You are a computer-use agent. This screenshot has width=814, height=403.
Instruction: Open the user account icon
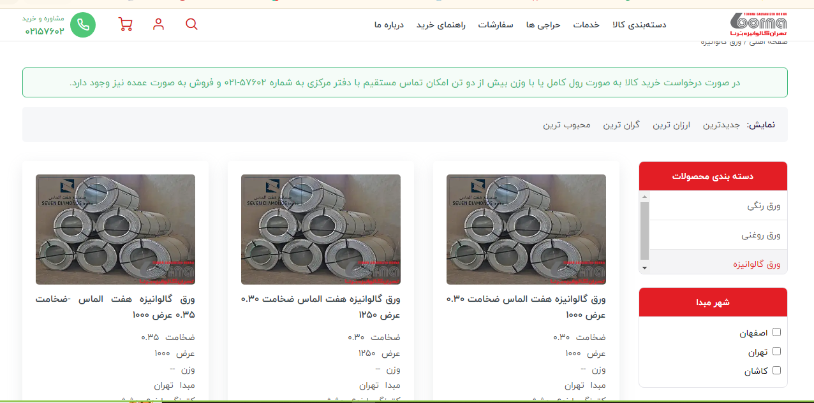(159, 24)
